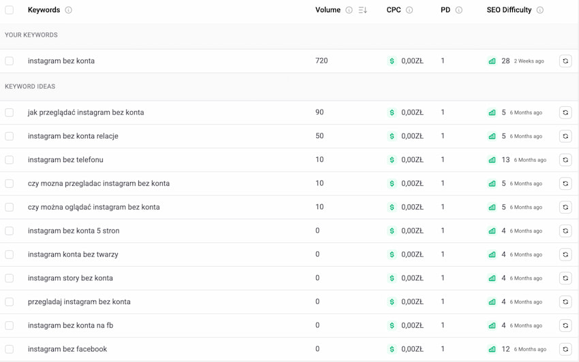Toggle the select-all keywords checkbox
This screenshot has height=362, width=579.
(10, 10)
